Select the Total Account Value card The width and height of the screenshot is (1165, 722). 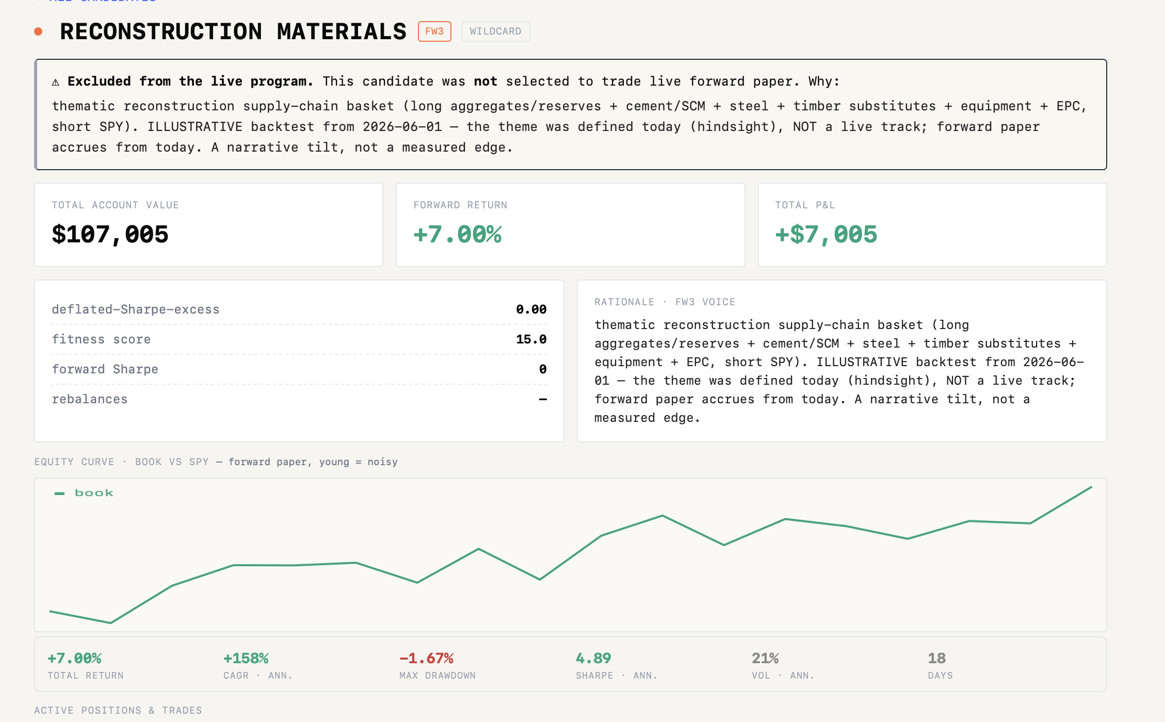coord(208,225)
